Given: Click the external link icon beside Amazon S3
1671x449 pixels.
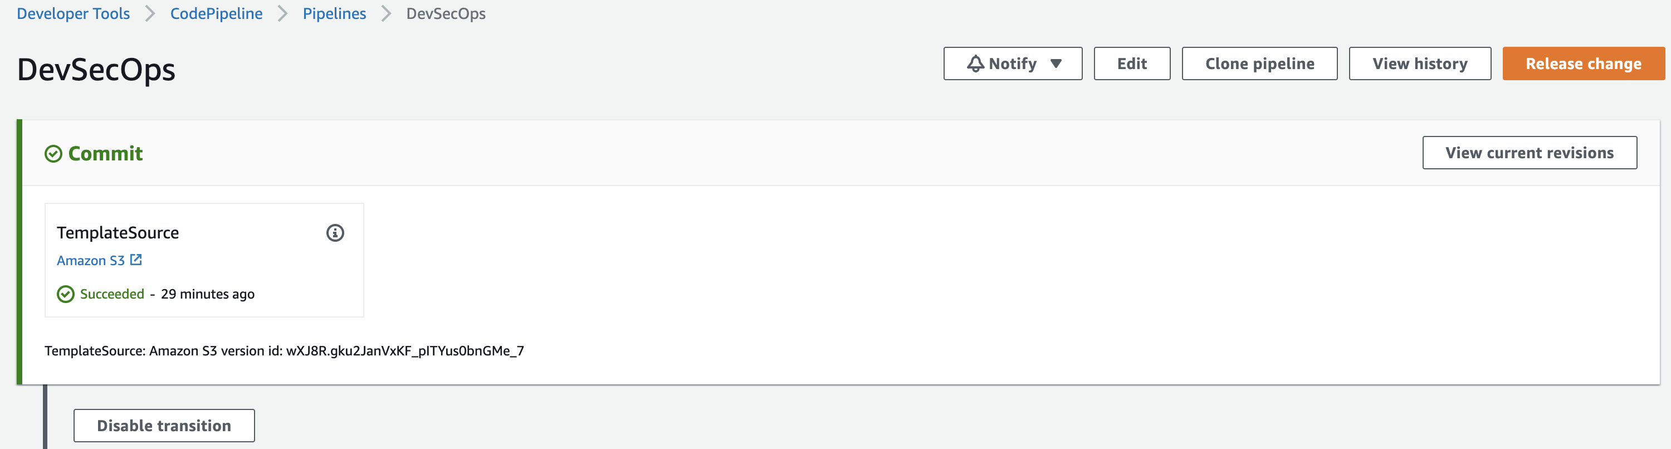Looking at the screenshot, I should pos(135,260).
